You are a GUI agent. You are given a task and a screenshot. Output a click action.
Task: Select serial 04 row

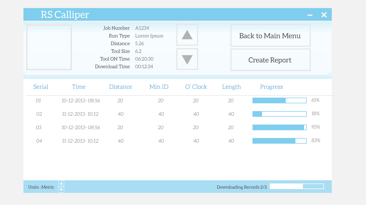178,141
